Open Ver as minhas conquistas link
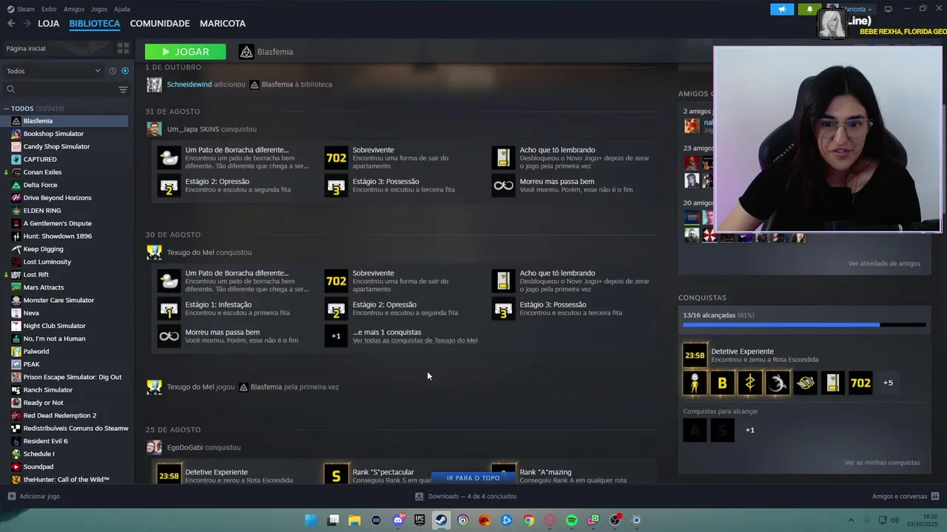947x532 pixels. coord(882,463)
